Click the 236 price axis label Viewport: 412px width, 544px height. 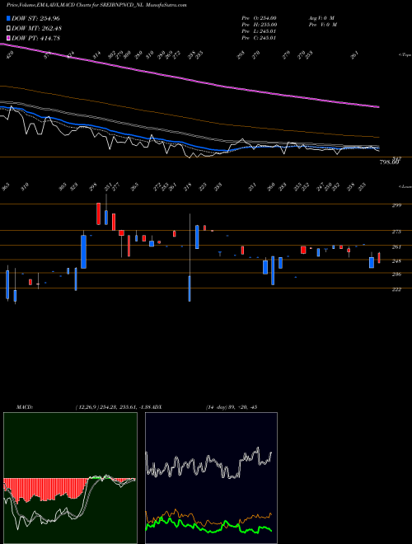(x=396, y=274)
